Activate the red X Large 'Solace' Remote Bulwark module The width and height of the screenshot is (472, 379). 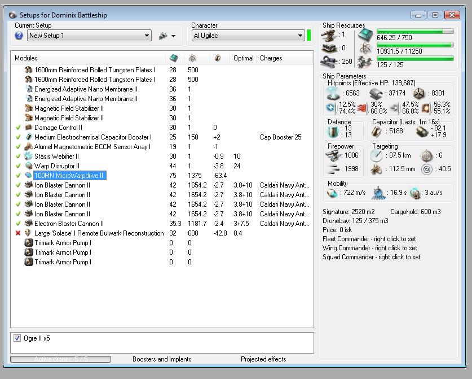point(18,233)
